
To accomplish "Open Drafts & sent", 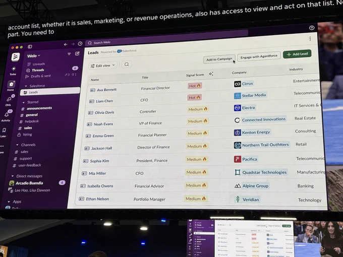I will pyautogui.click(x=38, y=76).
